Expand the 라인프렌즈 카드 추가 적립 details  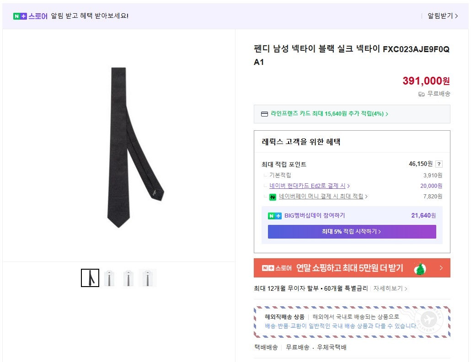(329, 114)
